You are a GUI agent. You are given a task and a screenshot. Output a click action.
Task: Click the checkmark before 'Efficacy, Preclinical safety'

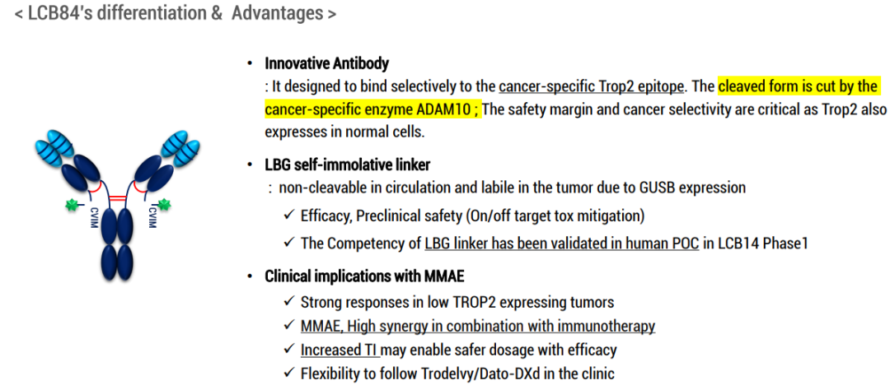coord(288,216)
